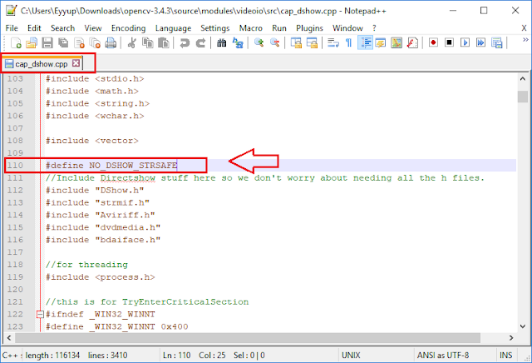Open user defined language dialog icon

(381, 42)
